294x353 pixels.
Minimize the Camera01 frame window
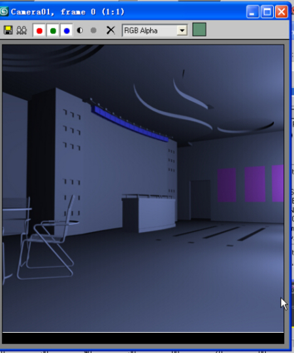pyautogui.click(x=253, y=12)
